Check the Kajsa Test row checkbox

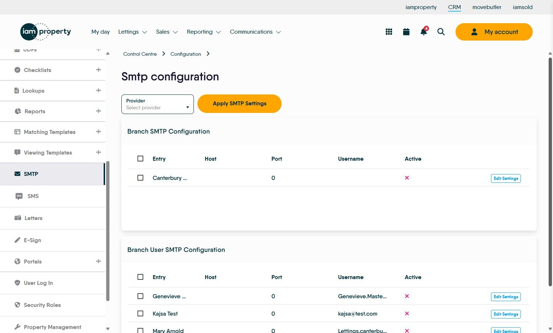[141, 313]
